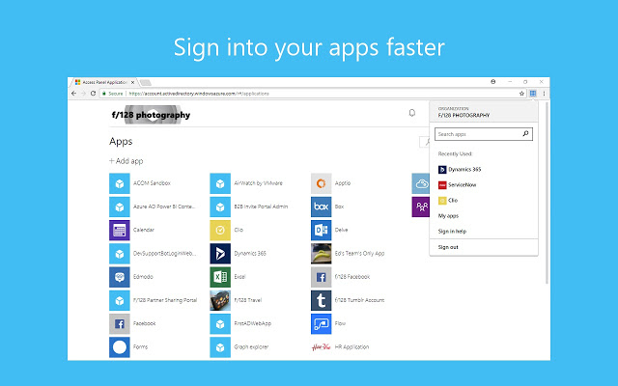Viewport: 618px width, 386px height.
Task: Launch the Apptio app icon
Action: click(x=322, y=183)
